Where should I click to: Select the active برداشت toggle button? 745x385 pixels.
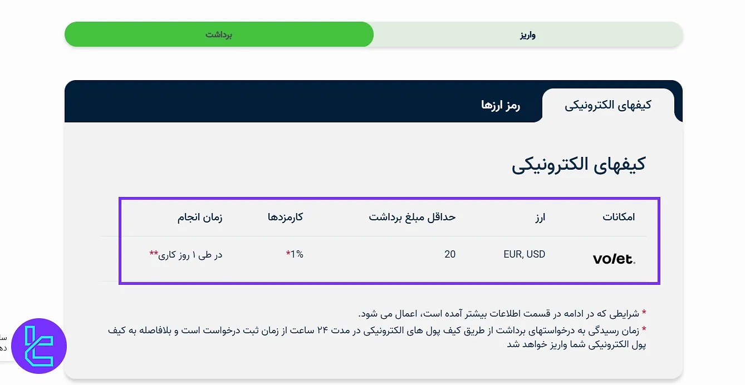(x=219, y=34)
